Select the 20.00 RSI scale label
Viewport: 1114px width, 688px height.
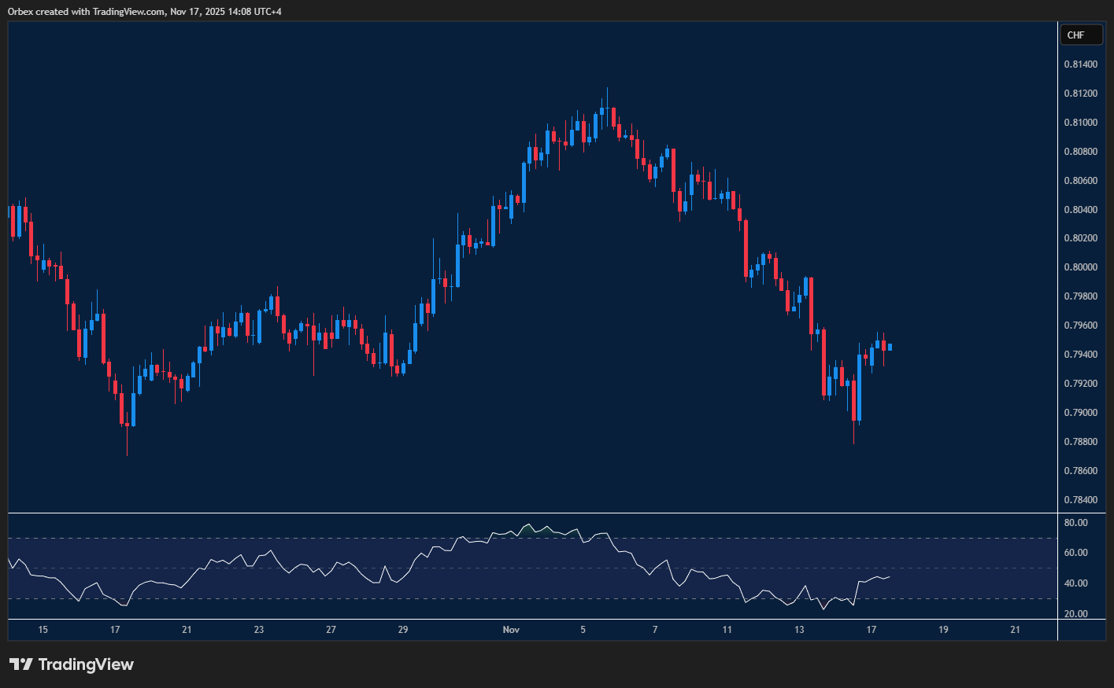pos(1075,614)
